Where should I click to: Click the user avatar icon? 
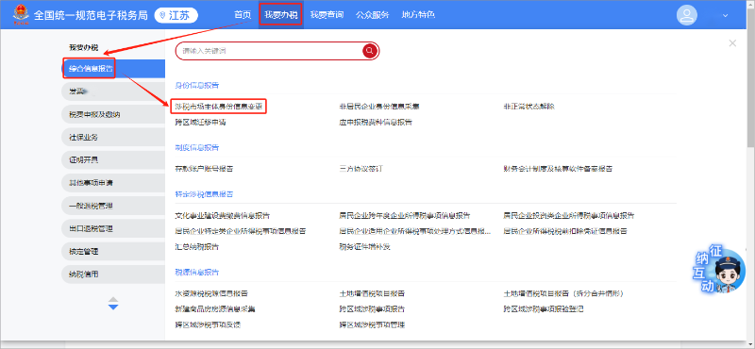pos(687,15)
